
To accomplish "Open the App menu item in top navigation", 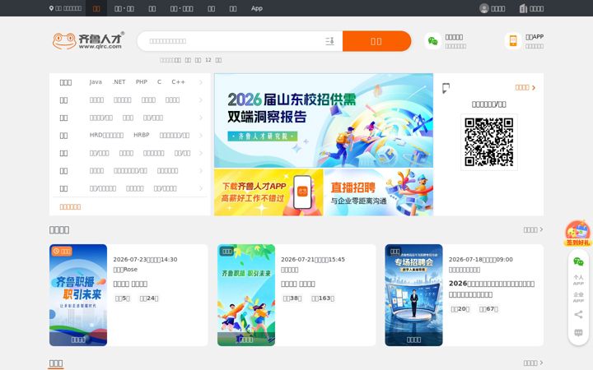I will (x=257, y=8).
